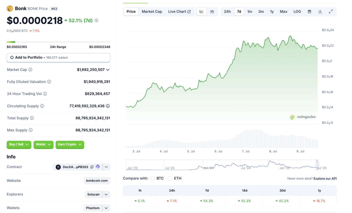Click Add to Portfolio button
Screen dimensions: 352x213
[58, 58]
